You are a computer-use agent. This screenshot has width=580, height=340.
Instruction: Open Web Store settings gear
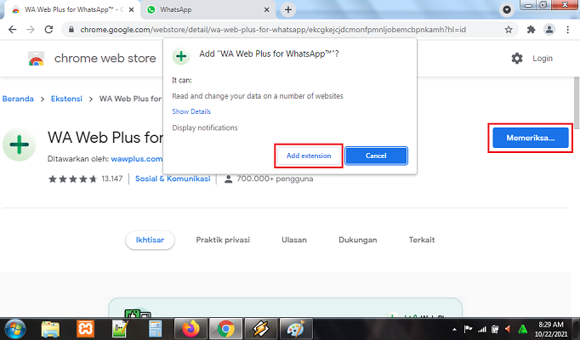pos(517,59)
